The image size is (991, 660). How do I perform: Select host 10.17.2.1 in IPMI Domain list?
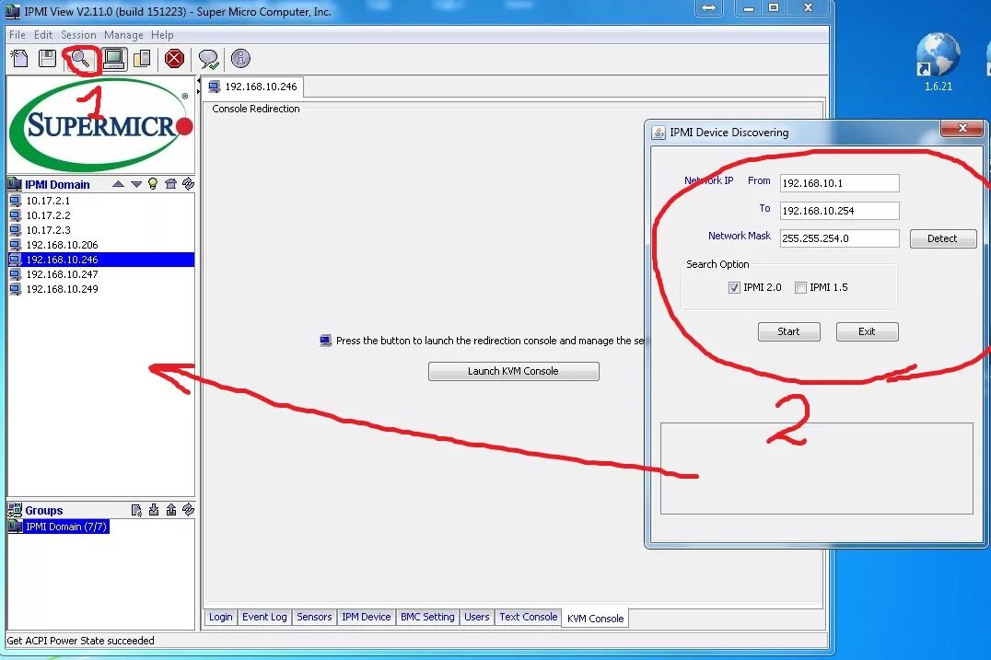[101, 201]
